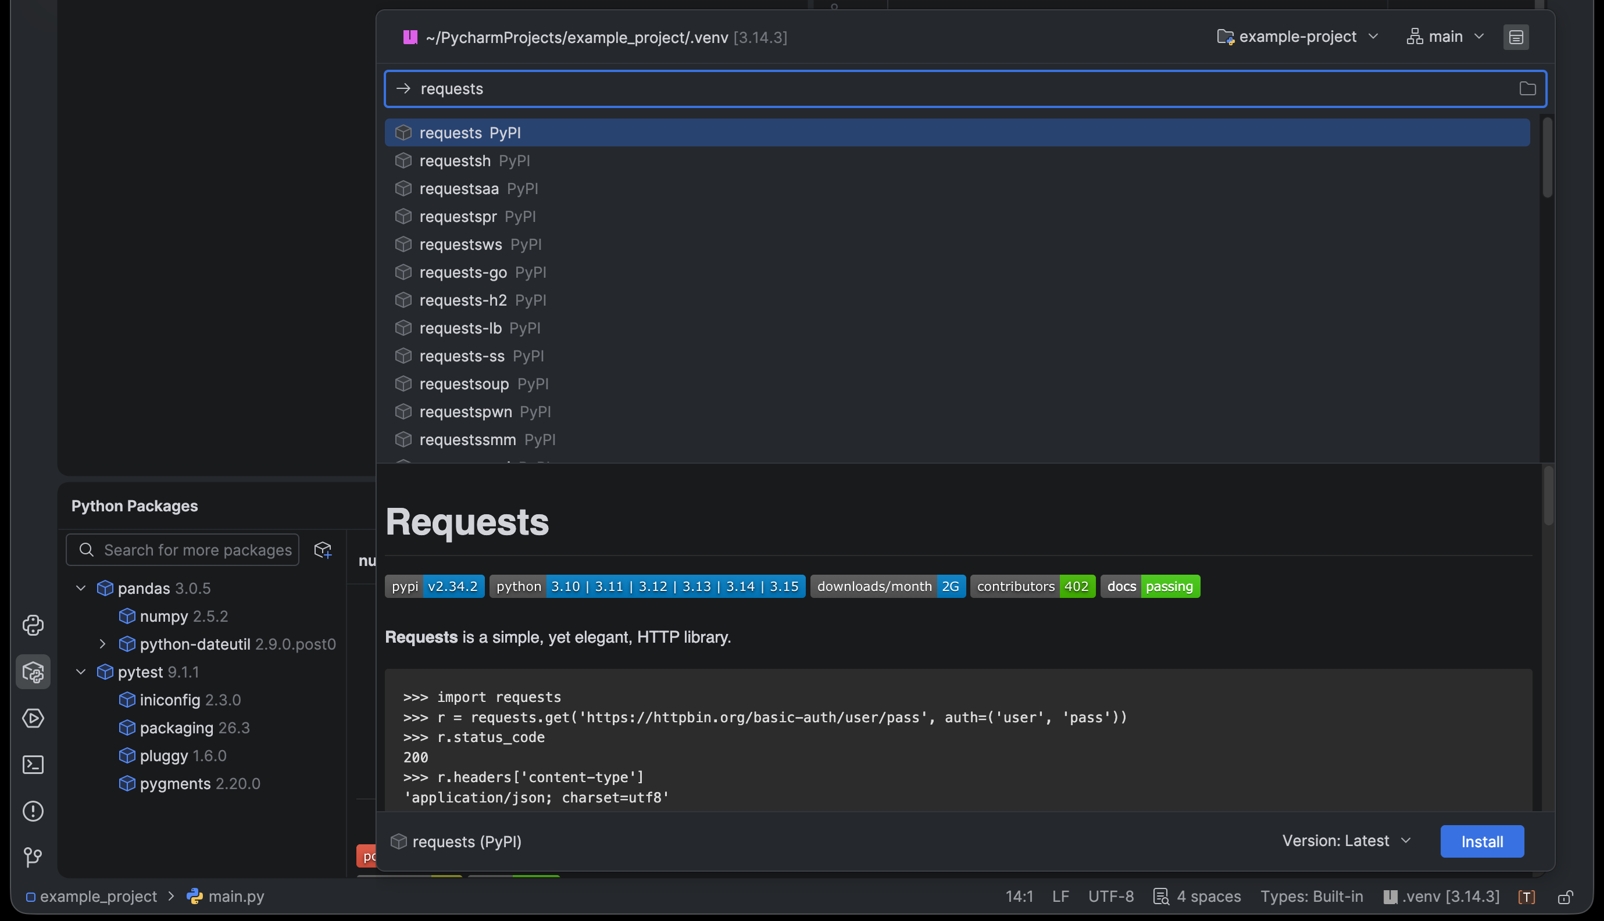Click the cube icon beside requestsoup result

[403, 384]
